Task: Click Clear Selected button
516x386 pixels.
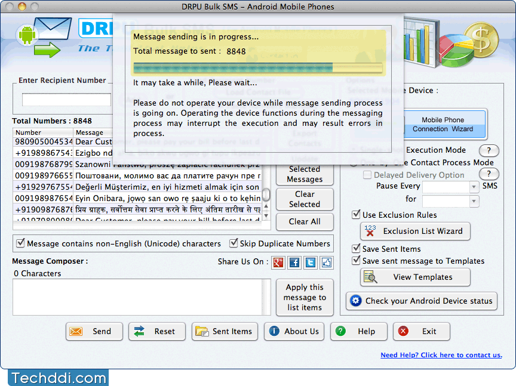Action: (x=305, y=199)
